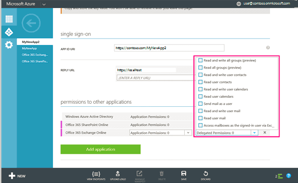Image resolution: width=298 pixels, height=183 pixels.
Task: Click the New button in bottom bar
Action: 17,176
